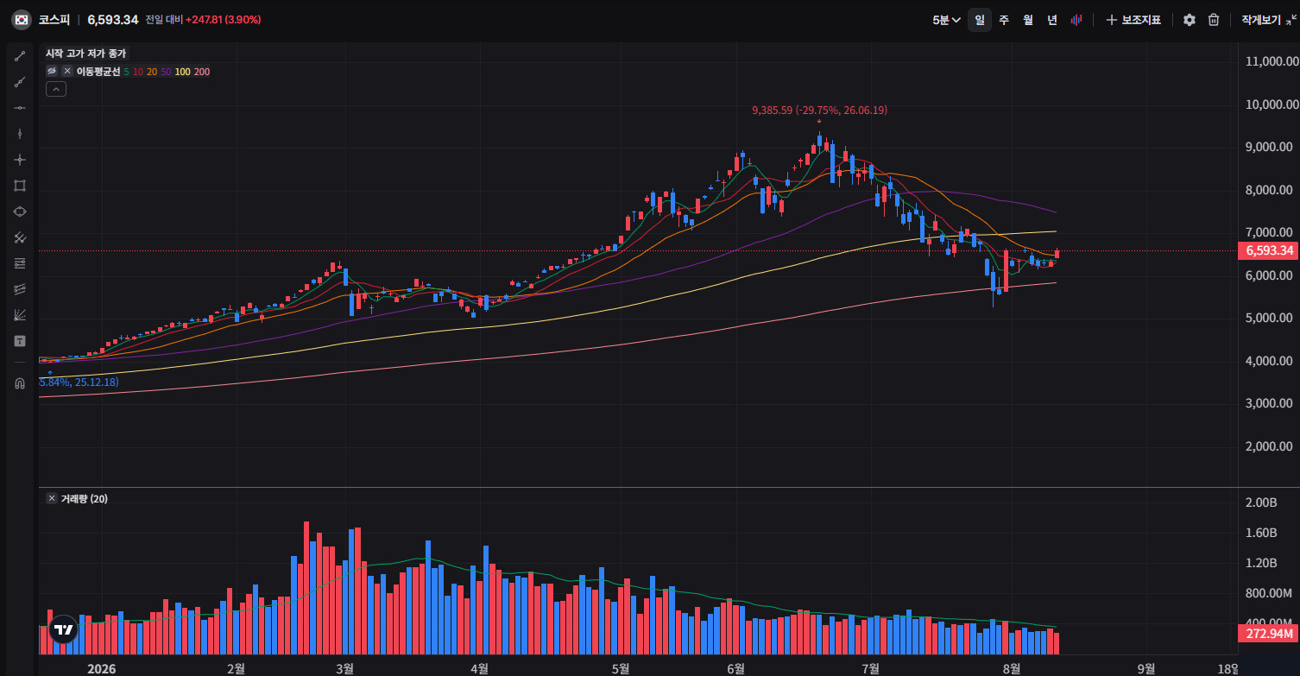Select the text annotation tool
This screenshot has height=676, width=1300.
pyautogui.click(x=20, y=341)
